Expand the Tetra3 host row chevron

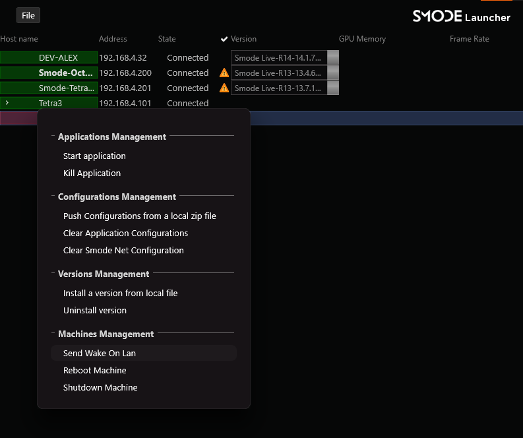(x=7, y=103)
